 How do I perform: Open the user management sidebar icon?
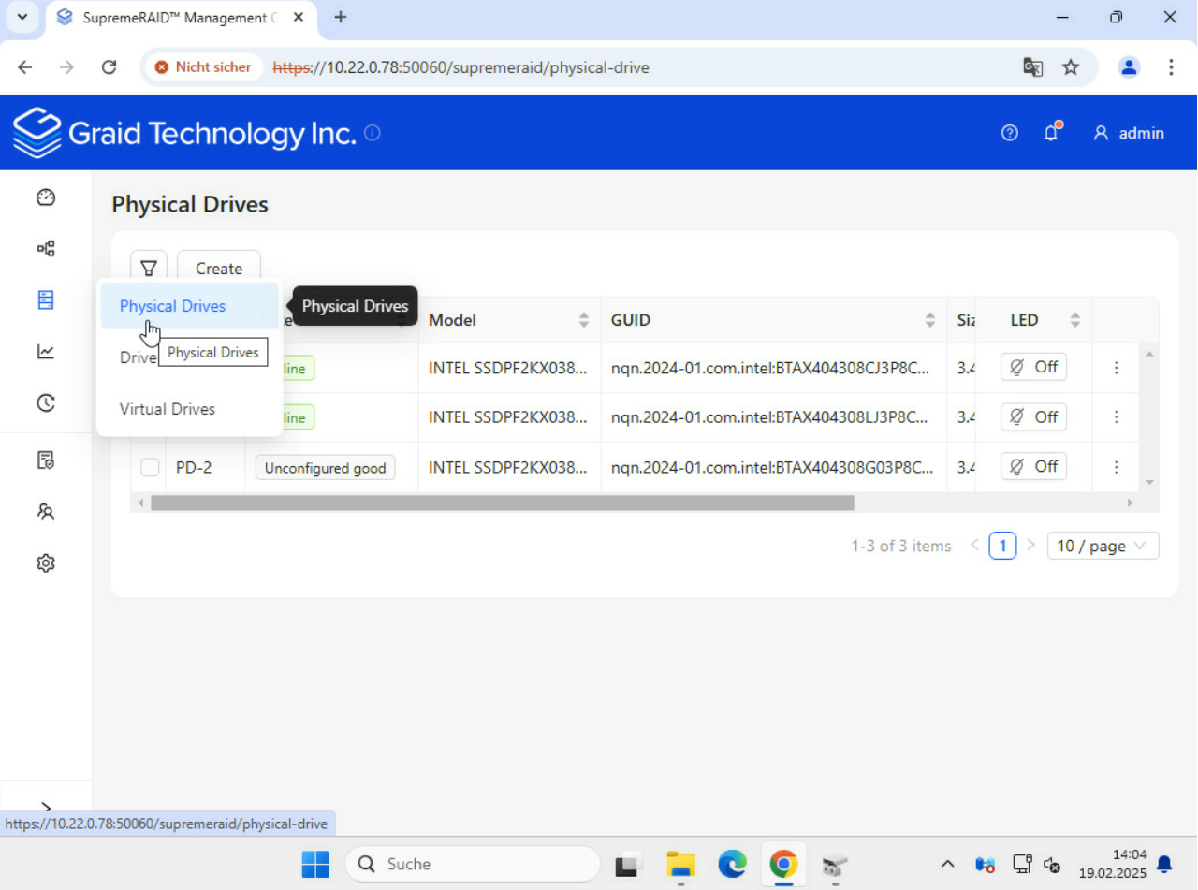coord(46,512)
